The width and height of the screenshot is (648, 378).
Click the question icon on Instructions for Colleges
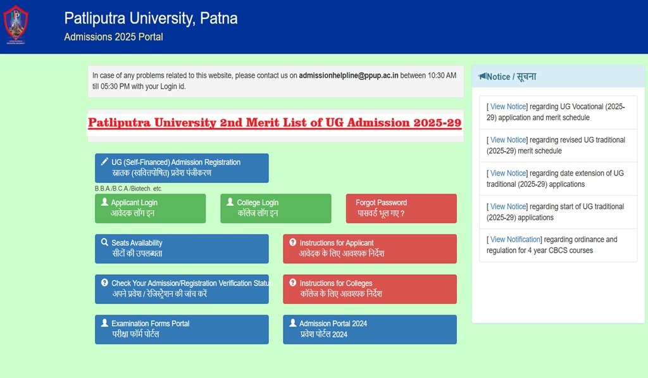pos(292,282)
